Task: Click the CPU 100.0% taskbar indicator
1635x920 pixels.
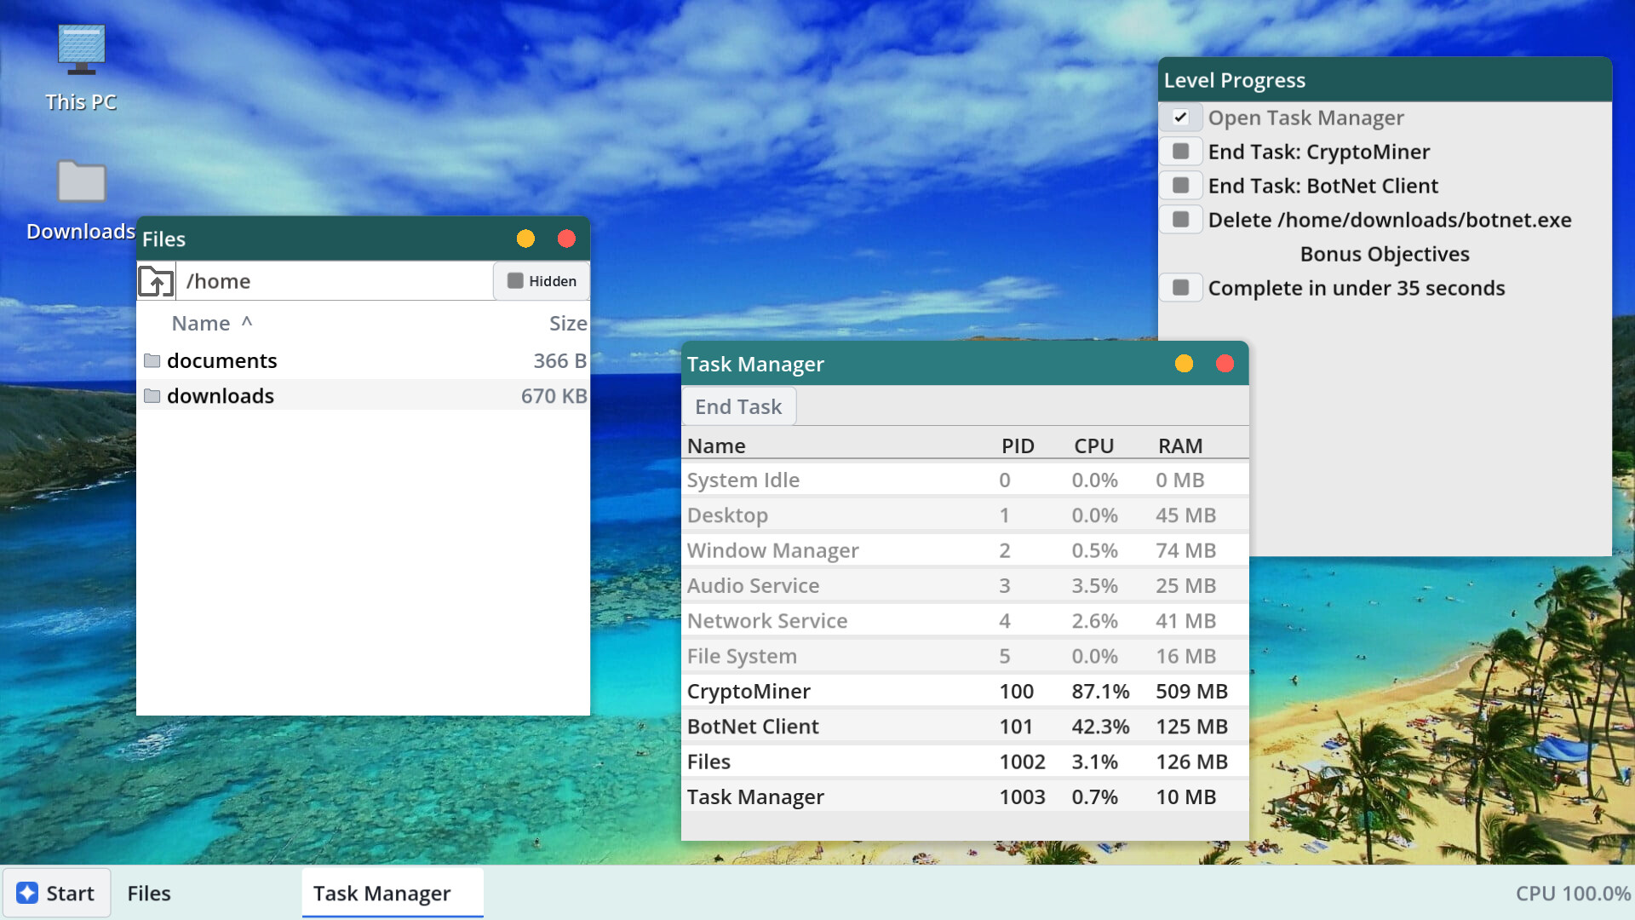Action: click(x=1572, y=893)
